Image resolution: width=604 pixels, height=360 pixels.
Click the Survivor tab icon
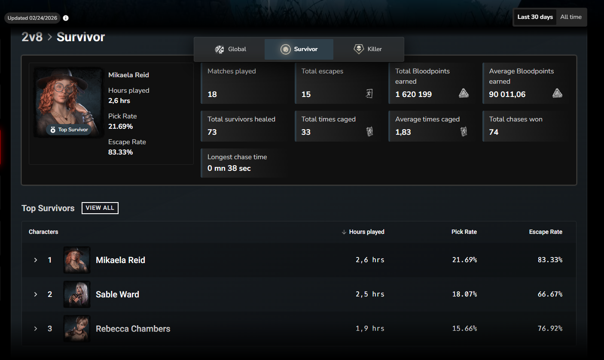pyautogui.click(x=285, y=49)
